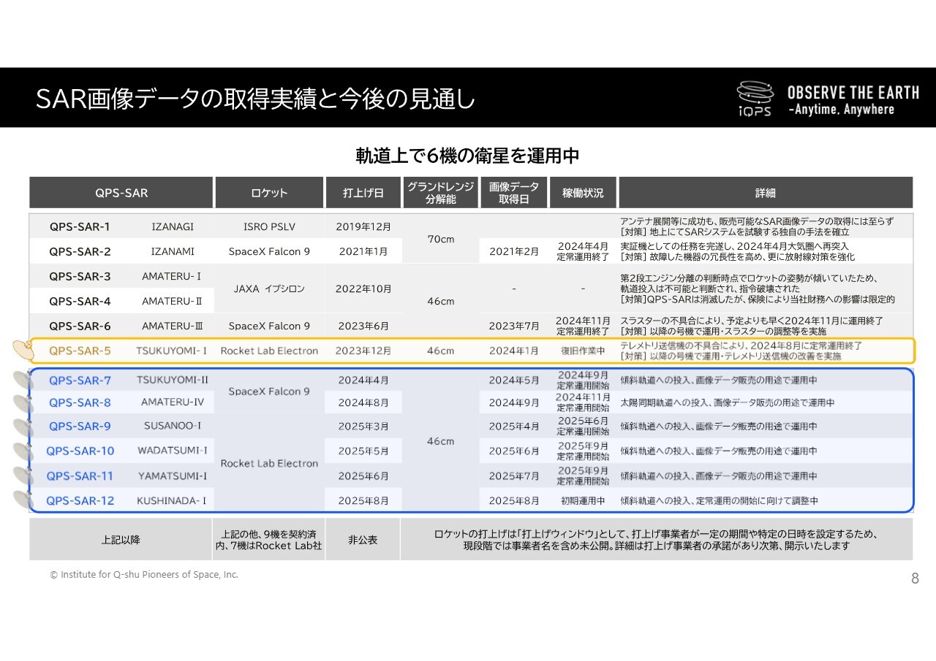Click the satellite icon beside QPS-SAR-7
The width and height of the screenshot is (936, 661).
coord(23,381)
